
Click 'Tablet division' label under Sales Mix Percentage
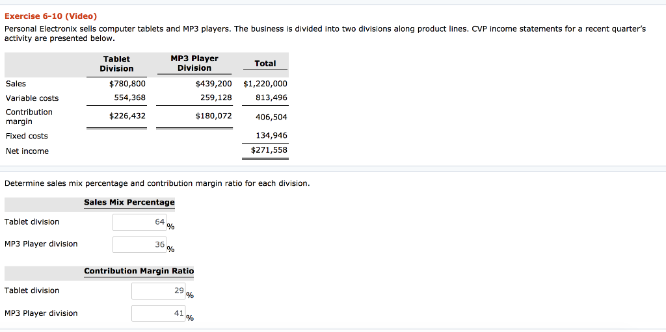[32, 222]
